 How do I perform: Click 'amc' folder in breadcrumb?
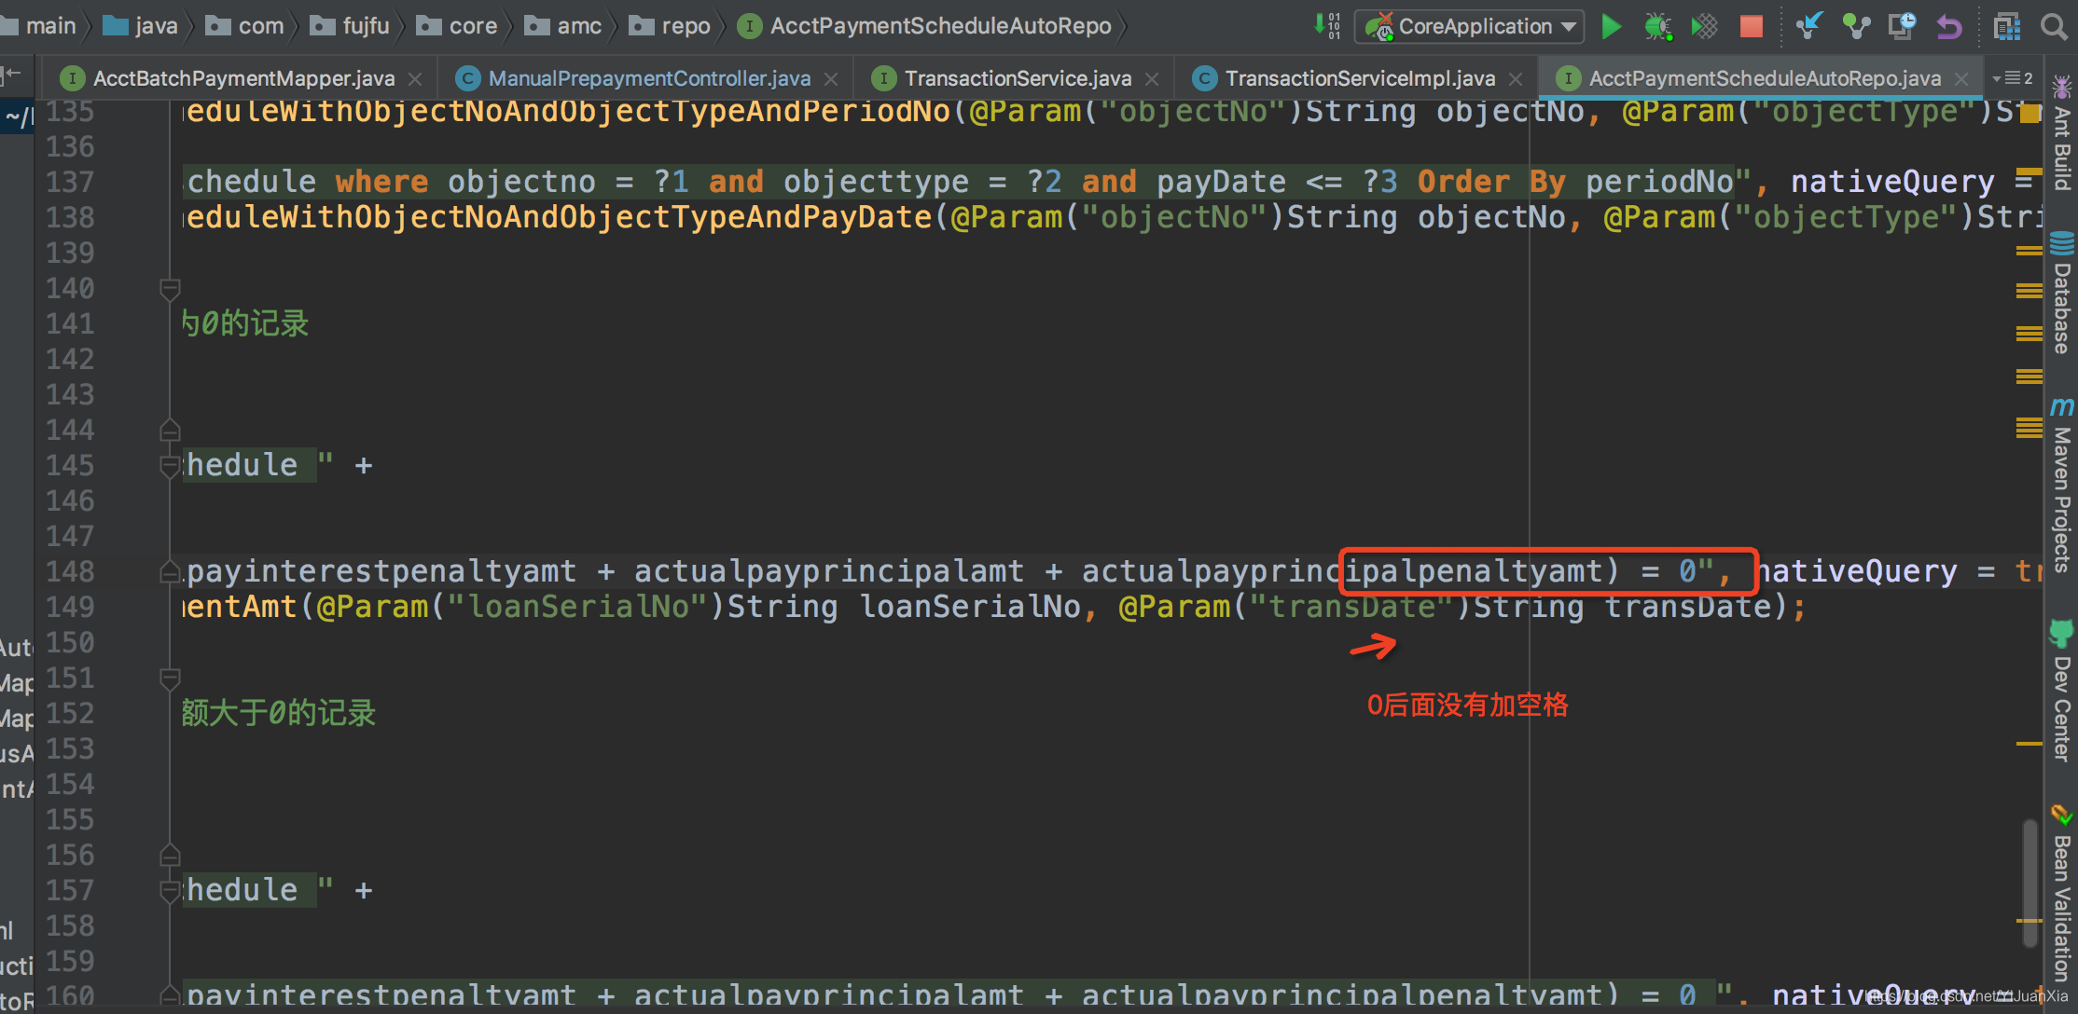tap(564, 26)
